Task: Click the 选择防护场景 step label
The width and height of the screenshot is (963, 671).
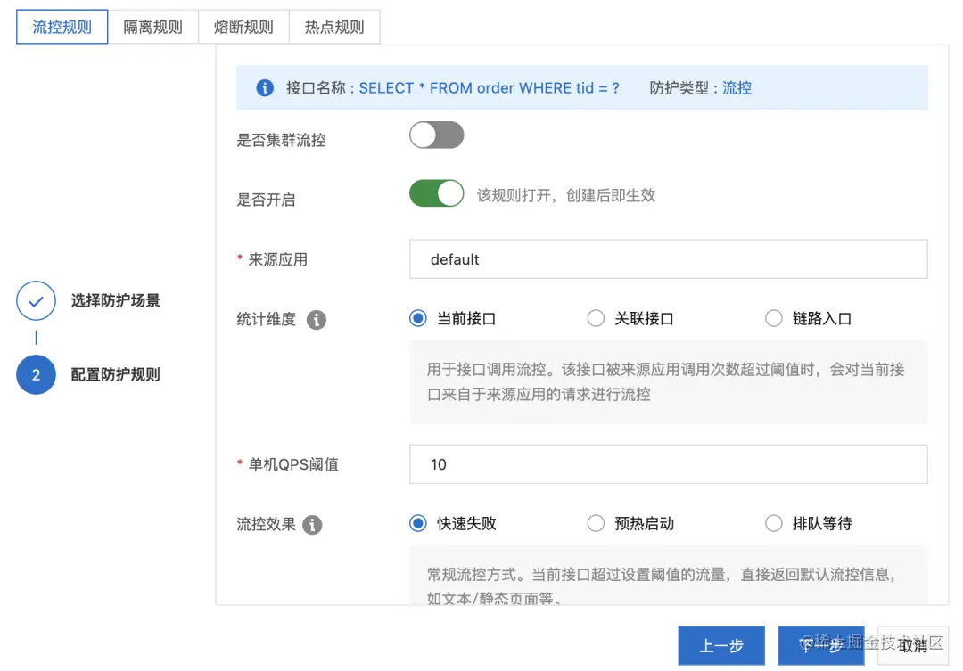Action: [115, 301]
